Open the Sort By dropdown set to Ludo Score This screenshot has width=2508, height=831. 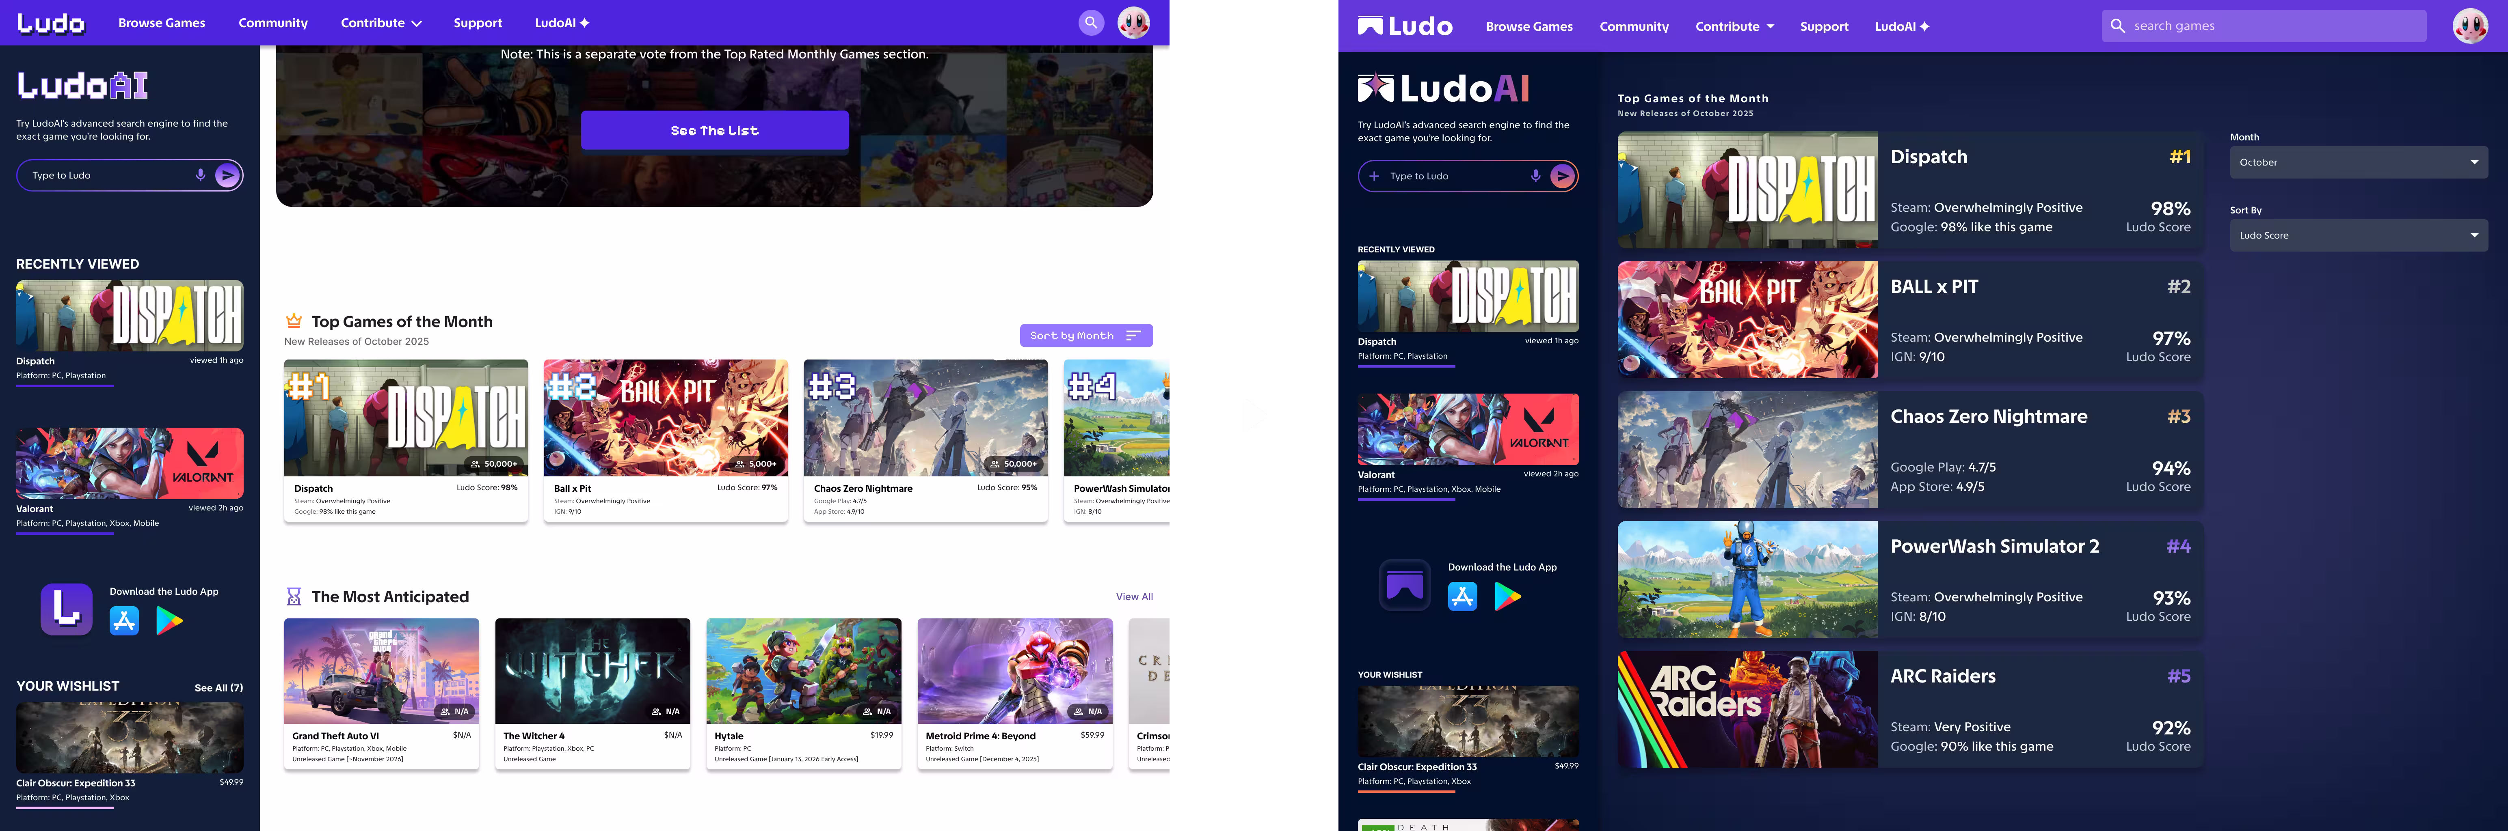click(2358, 235)
